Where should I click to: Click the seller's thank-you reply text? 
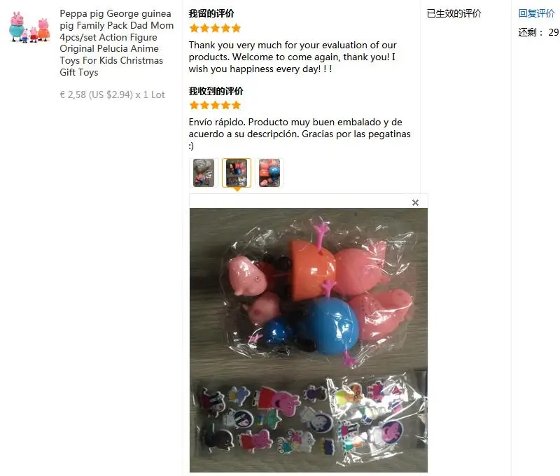click(x=293, y=57)
